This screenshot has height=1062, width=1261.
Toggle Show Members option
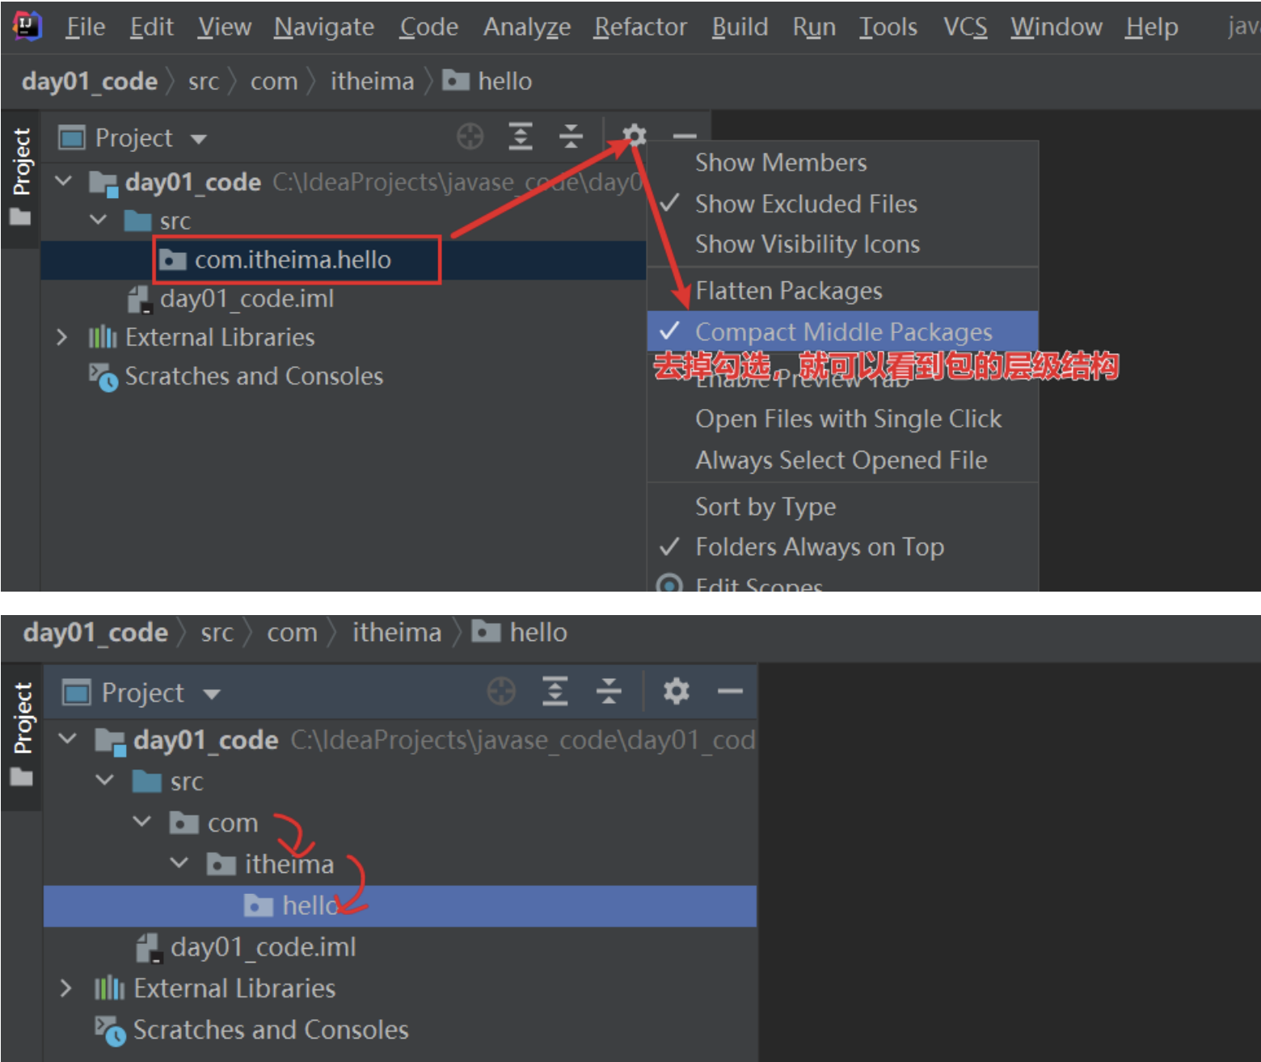click(843, 162)
